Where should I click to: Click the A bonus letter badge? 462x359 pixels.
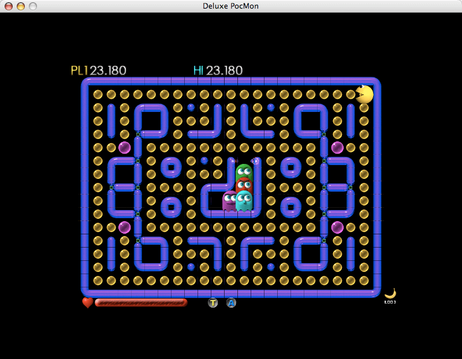coord(232,303)
